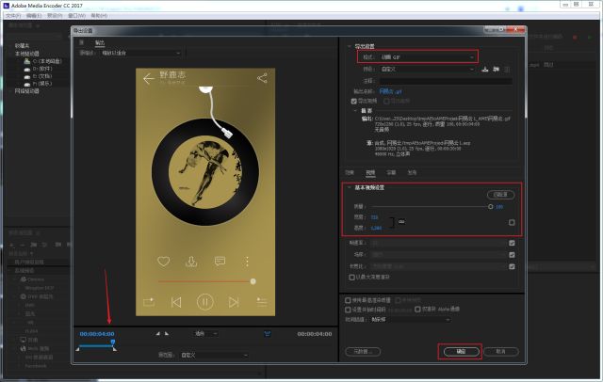Open the Edit (E) menu
603x382 pixels.
34,16
